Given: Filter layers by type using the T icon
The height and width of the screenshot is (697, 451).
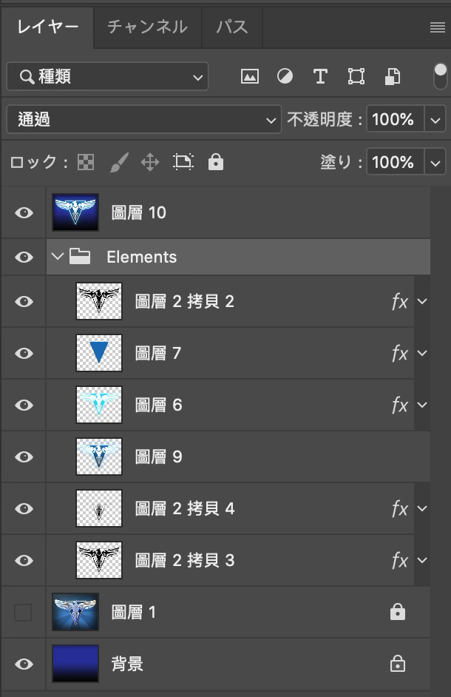Looking at the screenshot, I should [320, 76].
